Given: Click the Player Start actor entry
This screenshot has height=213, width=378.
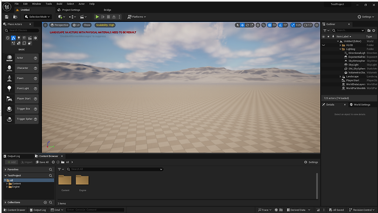Looking at the screenshot, I should coord(22,99).
